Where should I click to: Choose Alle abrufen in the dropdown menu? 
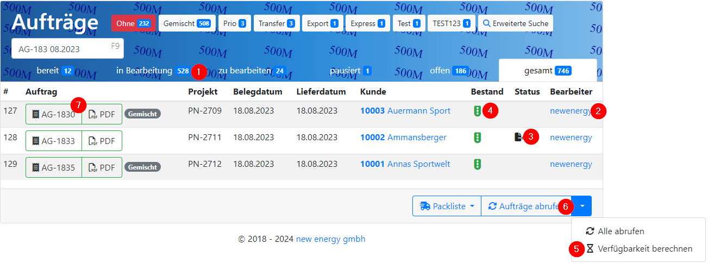coord(621,231)
